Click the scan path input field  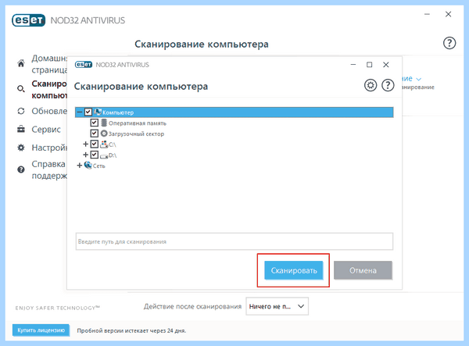[x=234, y=241]
